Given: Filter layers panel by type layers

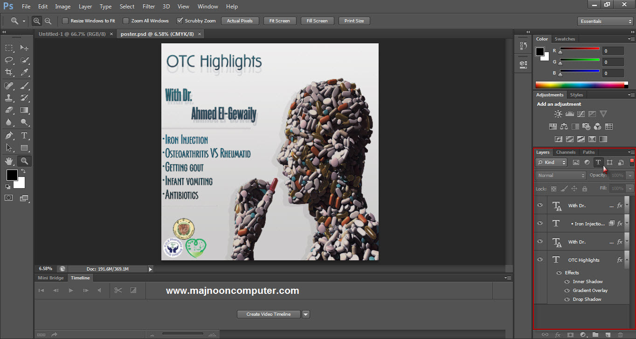Looking at the screenshot, I should tap(598, 162).
